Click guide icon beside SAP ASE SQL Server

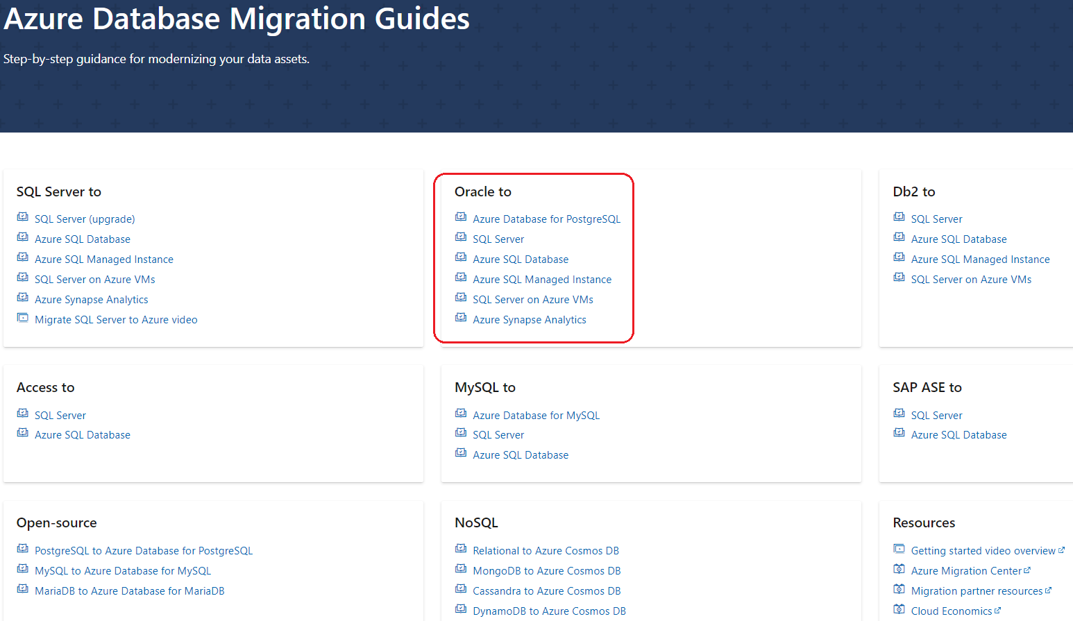pos(899,414)
